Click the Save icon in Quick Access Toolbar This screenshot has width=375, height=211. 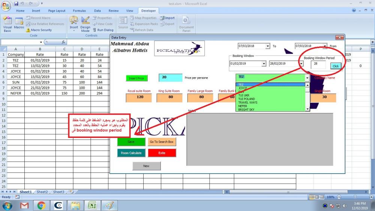pos(16,4)
